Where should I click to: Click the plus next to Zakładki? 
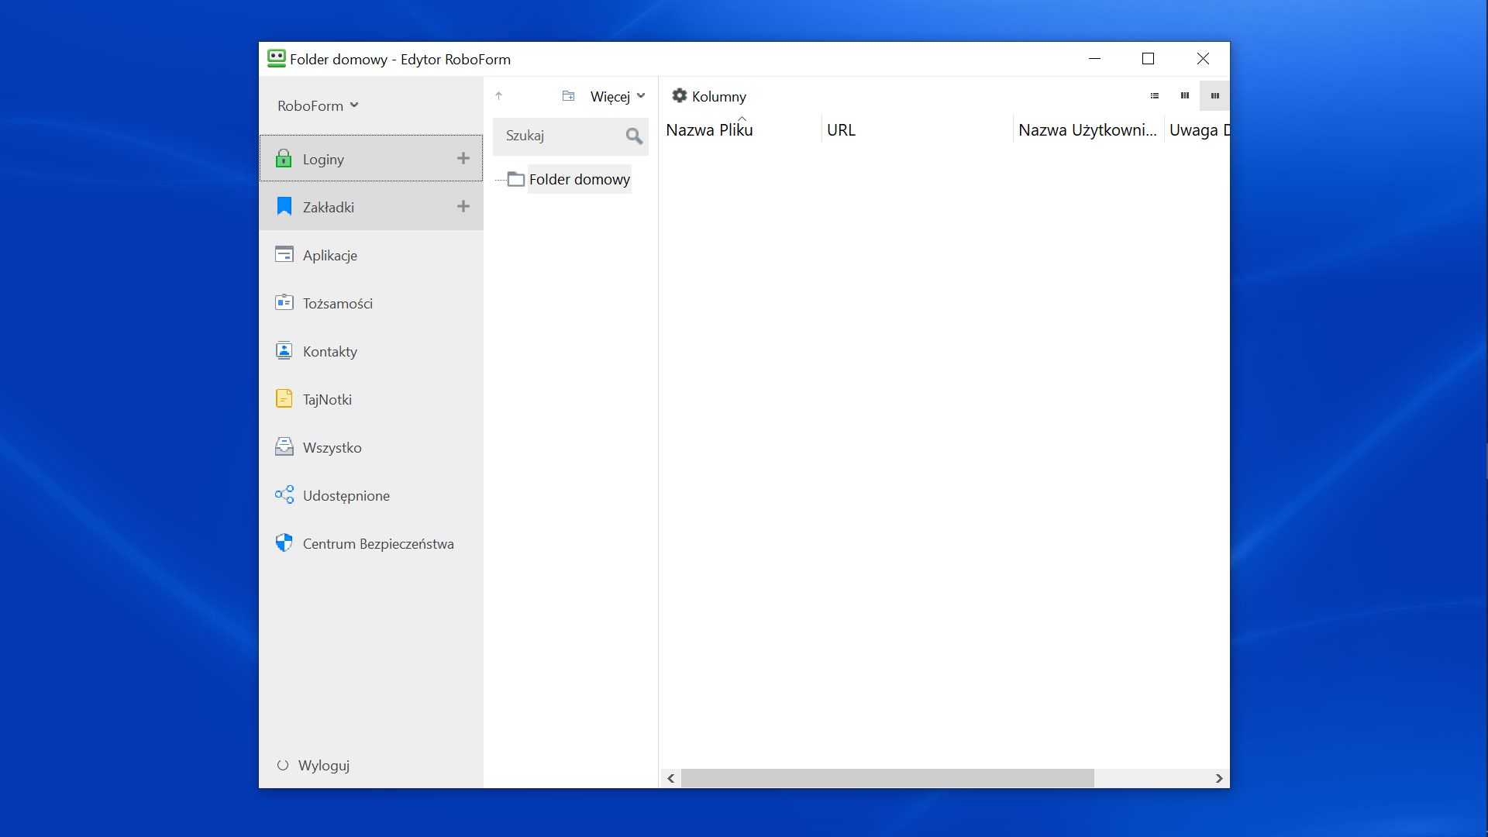tap(463, 206)
